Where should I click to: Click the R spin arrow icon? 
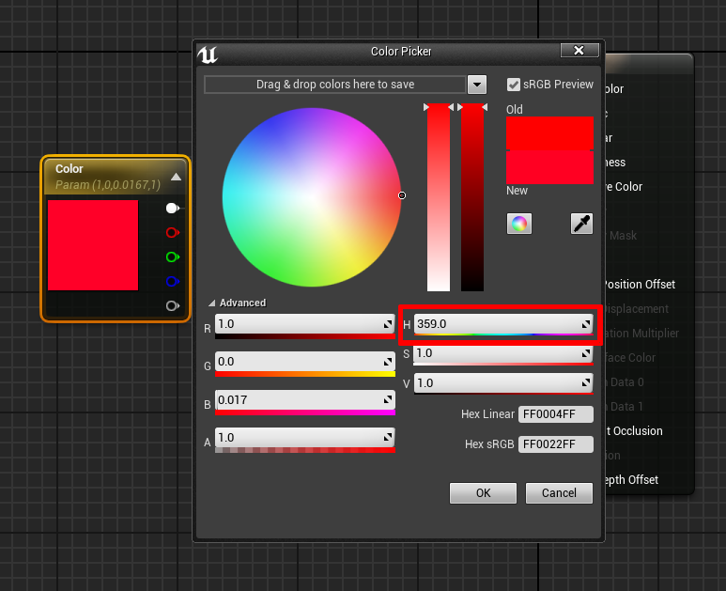coord(388,325)
